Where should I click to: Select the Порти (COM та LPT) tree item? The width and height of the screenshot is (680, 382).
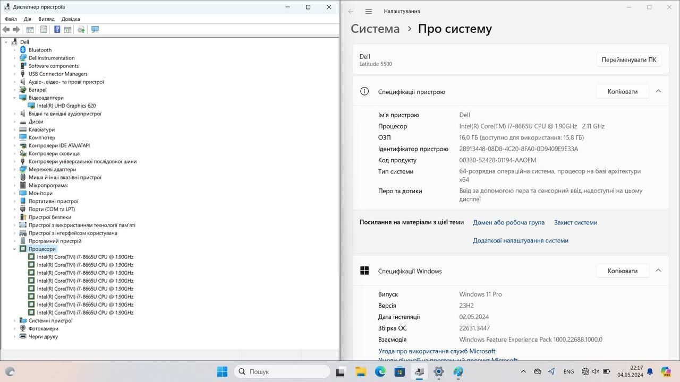point(52,209)
